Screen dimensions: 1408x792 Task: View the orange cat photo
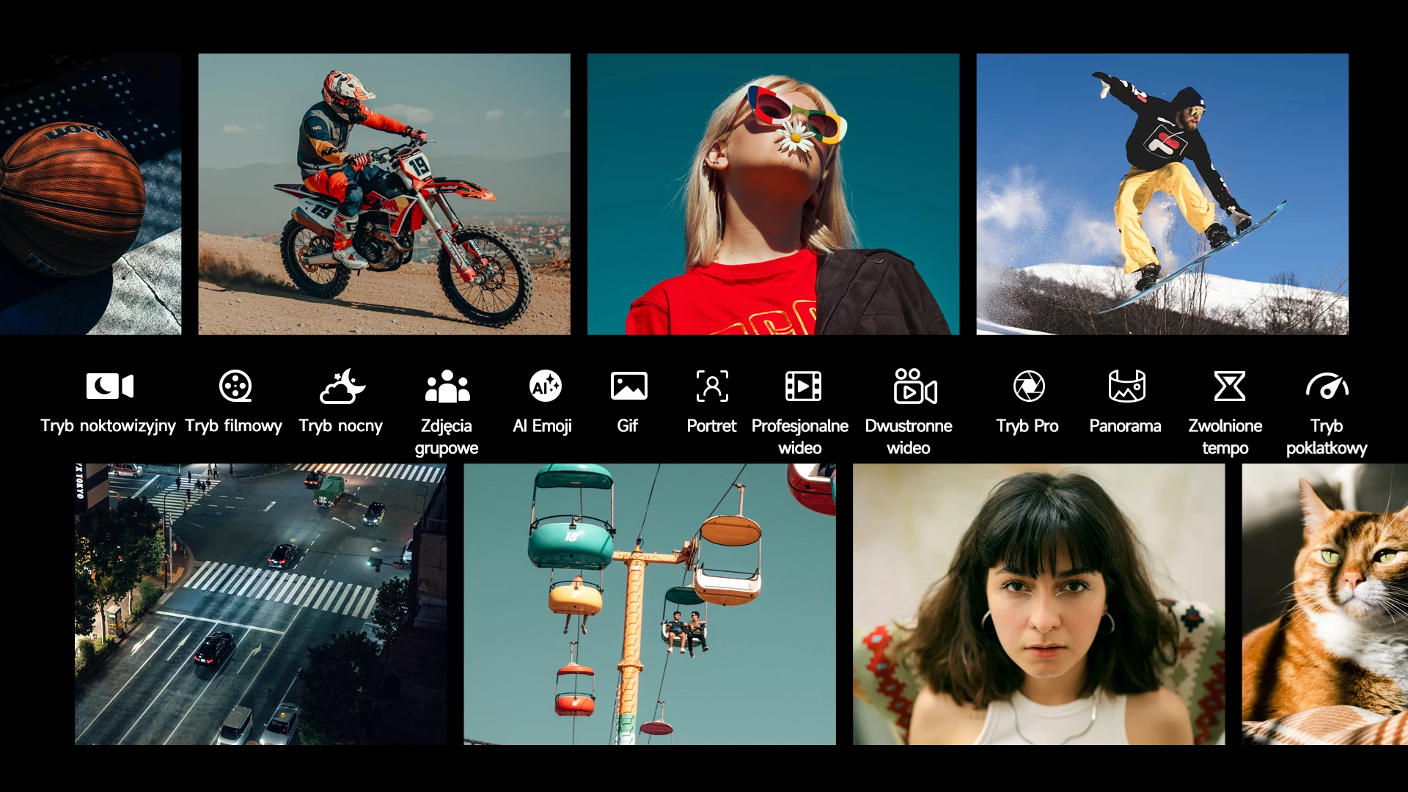pos(1324,604)
